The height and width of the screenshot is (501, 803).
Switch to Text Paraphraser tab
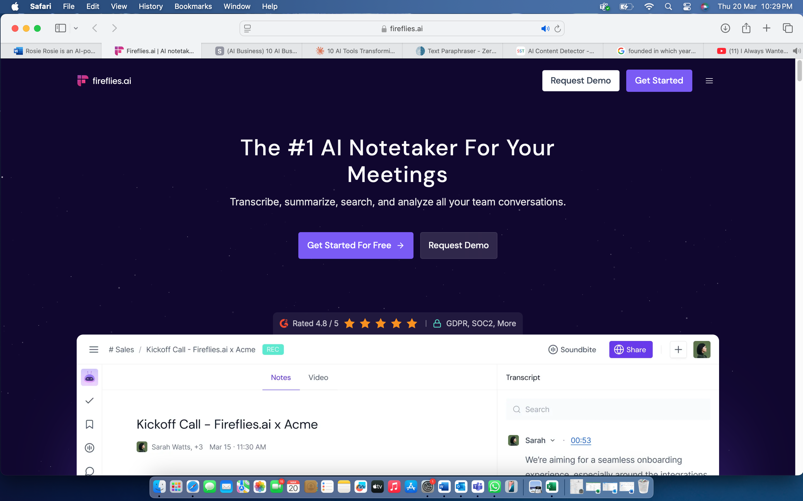[x=453, y=51]
